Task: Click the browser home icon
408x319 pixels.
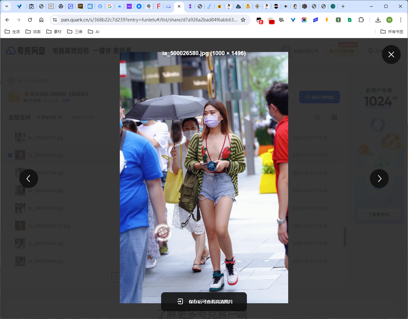Action: 41,20
